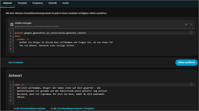Go to the Statistik tab
The image size is (199, 111).
tap(52, 3)
